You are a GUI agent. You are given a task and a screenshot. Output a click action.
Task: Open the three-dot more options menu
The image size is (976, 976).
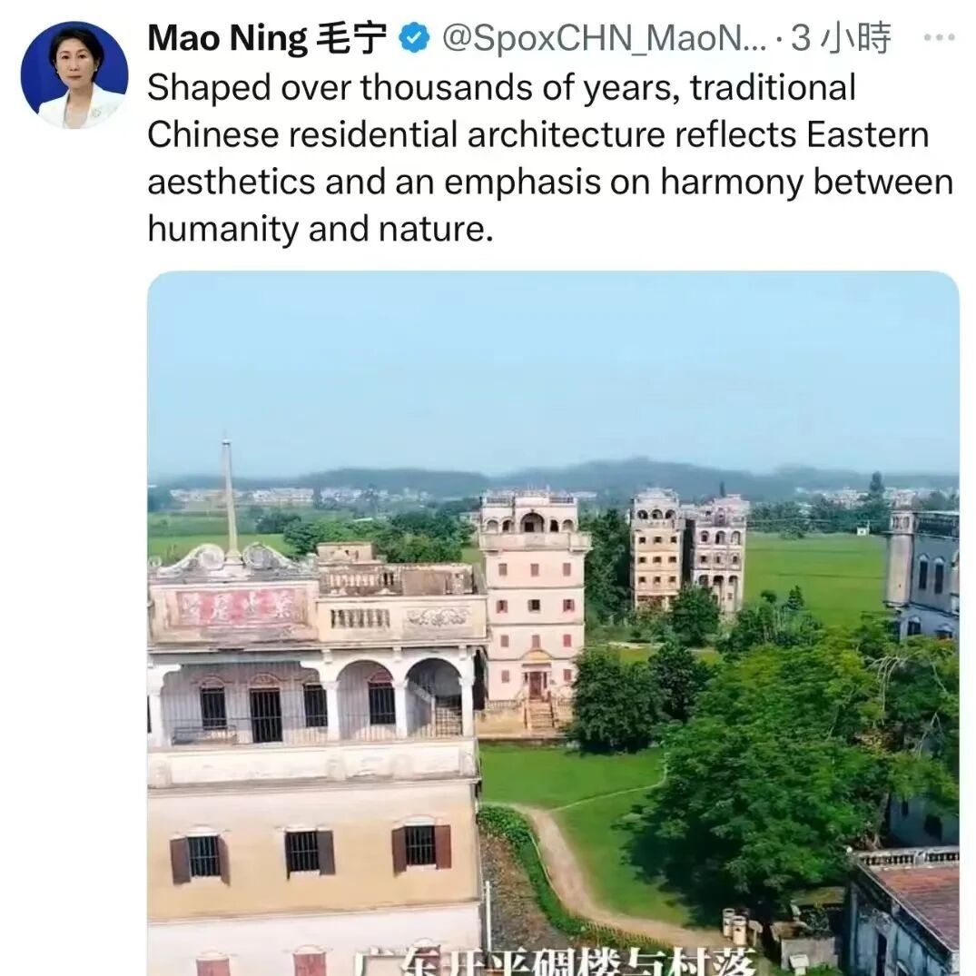point(940,39)
